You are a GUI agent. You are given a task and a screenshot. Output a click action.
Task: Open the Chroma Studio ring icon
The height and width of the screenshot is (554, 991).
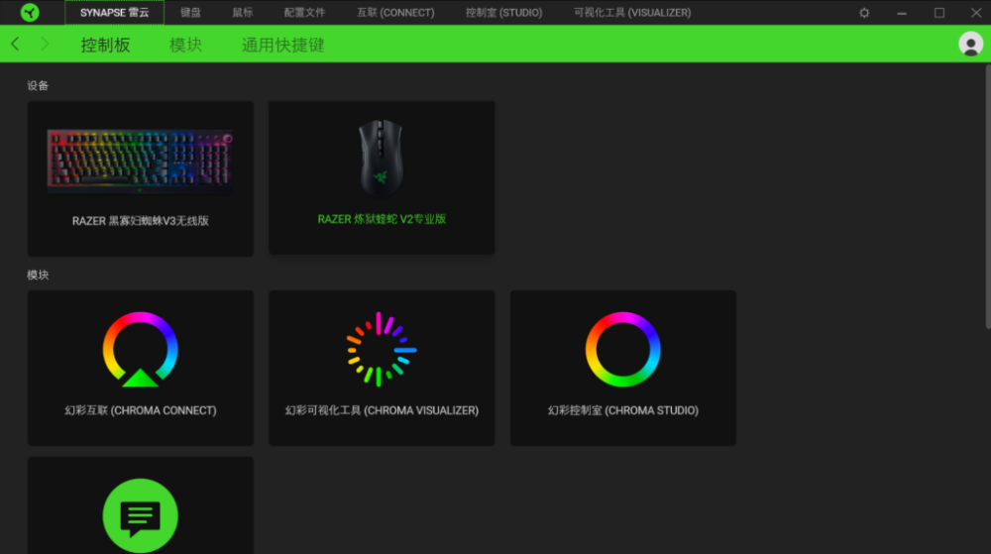(623, 349)
